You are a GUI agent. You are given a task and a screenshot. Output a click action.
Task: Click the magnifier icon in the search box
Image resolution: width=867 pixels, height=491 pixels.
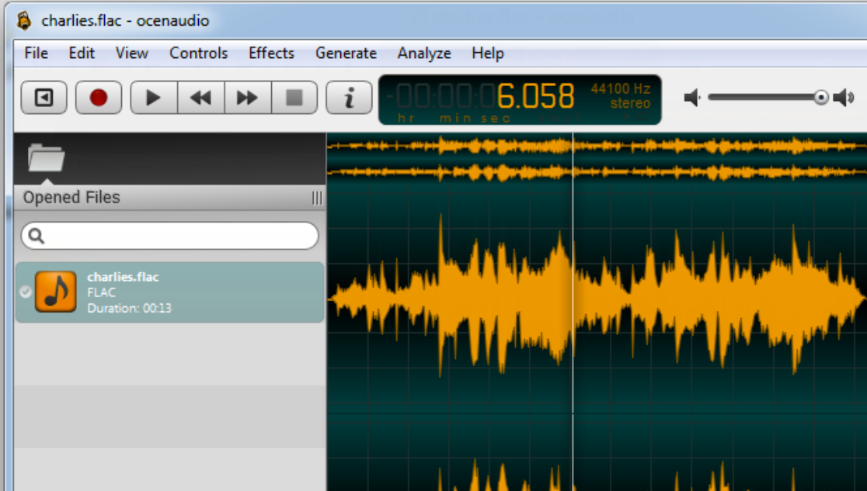(x=37, y=236)
